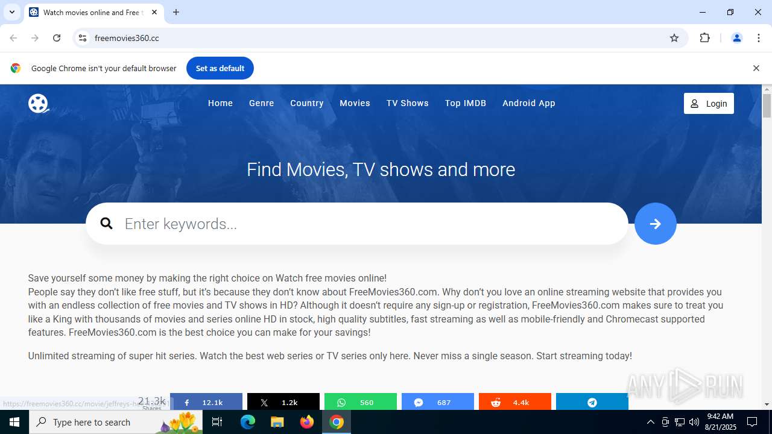
Task: View site information icon in address bar
Action: pyautogui.click(x=83, y=38)
